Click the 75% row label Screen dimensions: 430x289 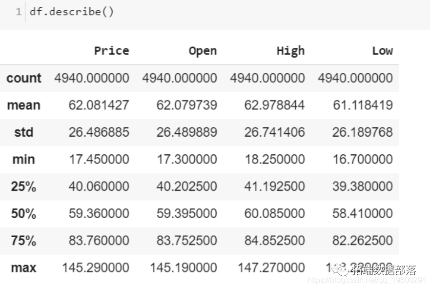point(24,241)
